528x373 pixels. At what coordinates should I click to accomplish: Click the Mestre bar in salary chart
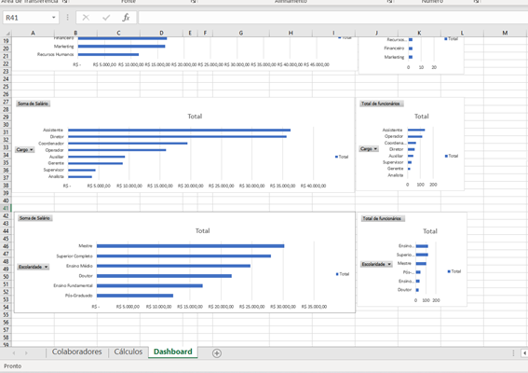tap(190, 246)
